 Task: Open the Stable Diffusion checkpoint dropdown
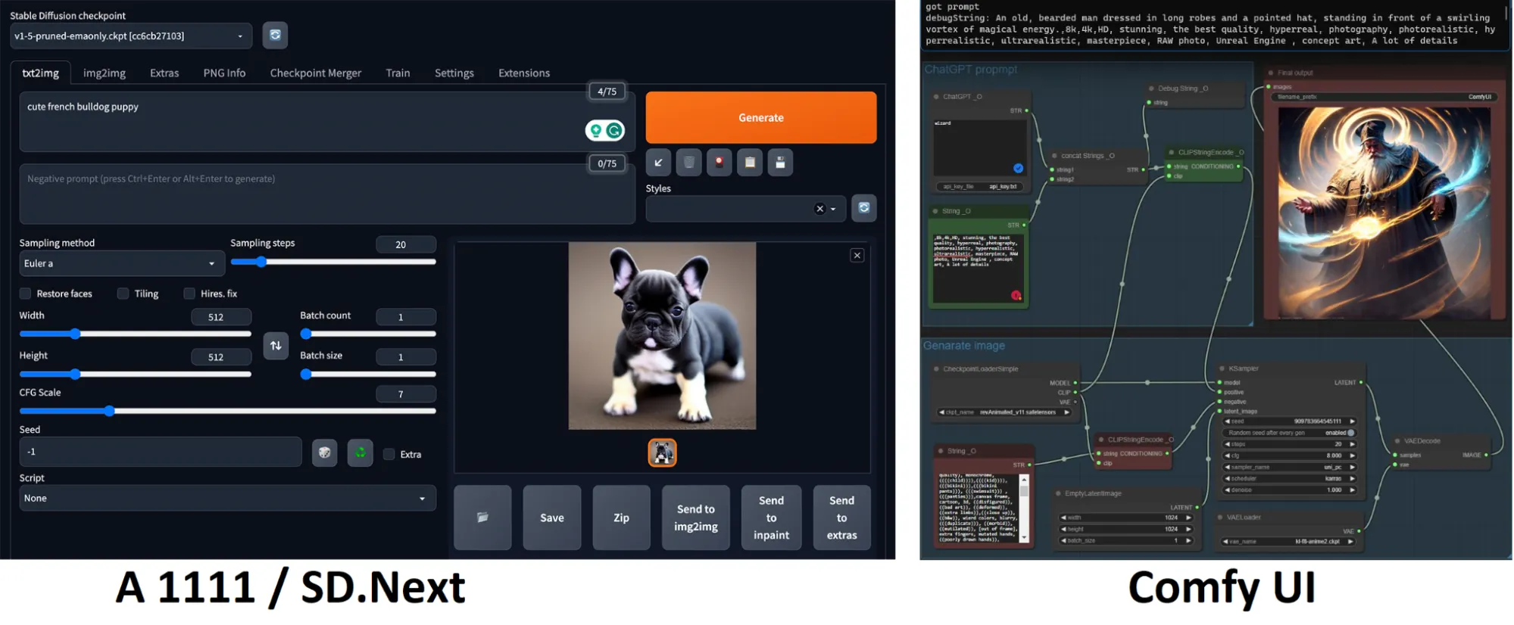click(132, 36)
